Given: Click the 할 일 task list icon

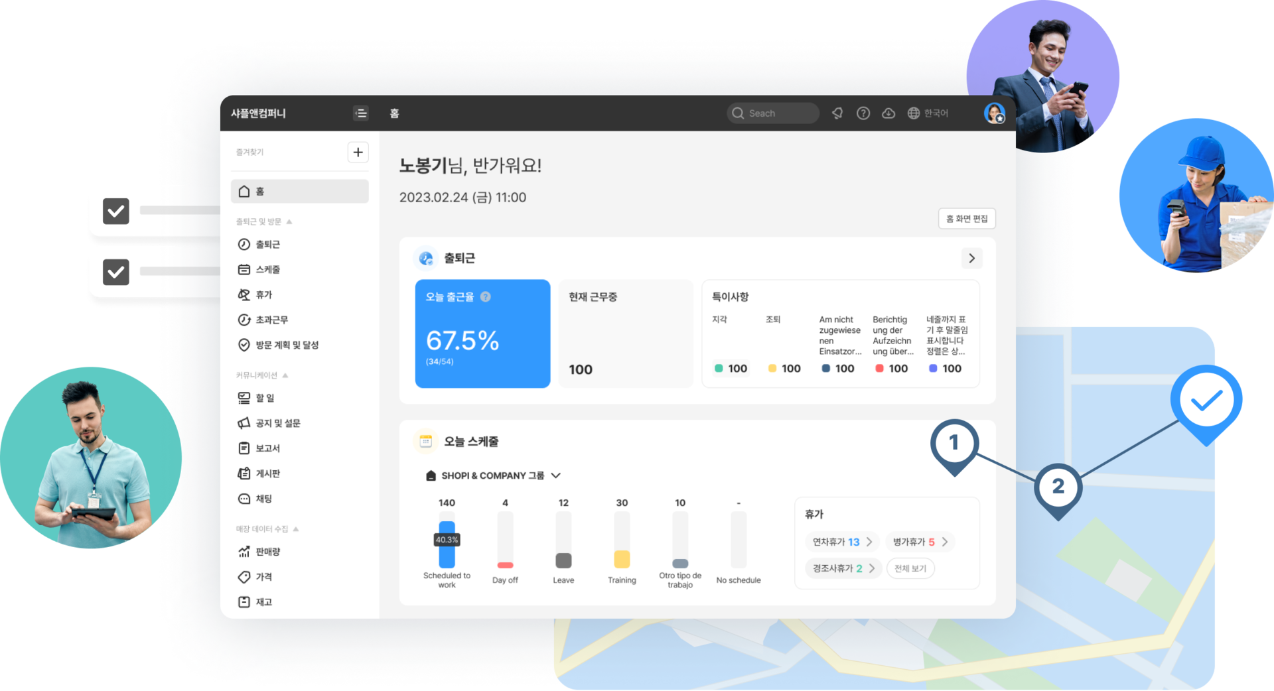Looking at the screenshot, I should 244,398.
